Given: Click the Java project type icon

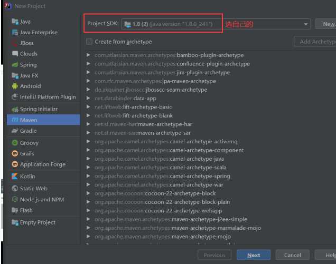Looking at the screenshot, I should [15, 22].
